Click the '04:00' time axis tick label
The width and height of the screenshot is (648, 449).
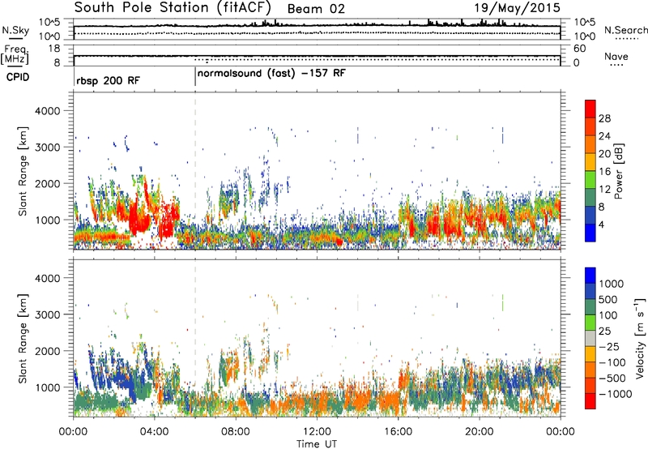(x=154, y=432)
